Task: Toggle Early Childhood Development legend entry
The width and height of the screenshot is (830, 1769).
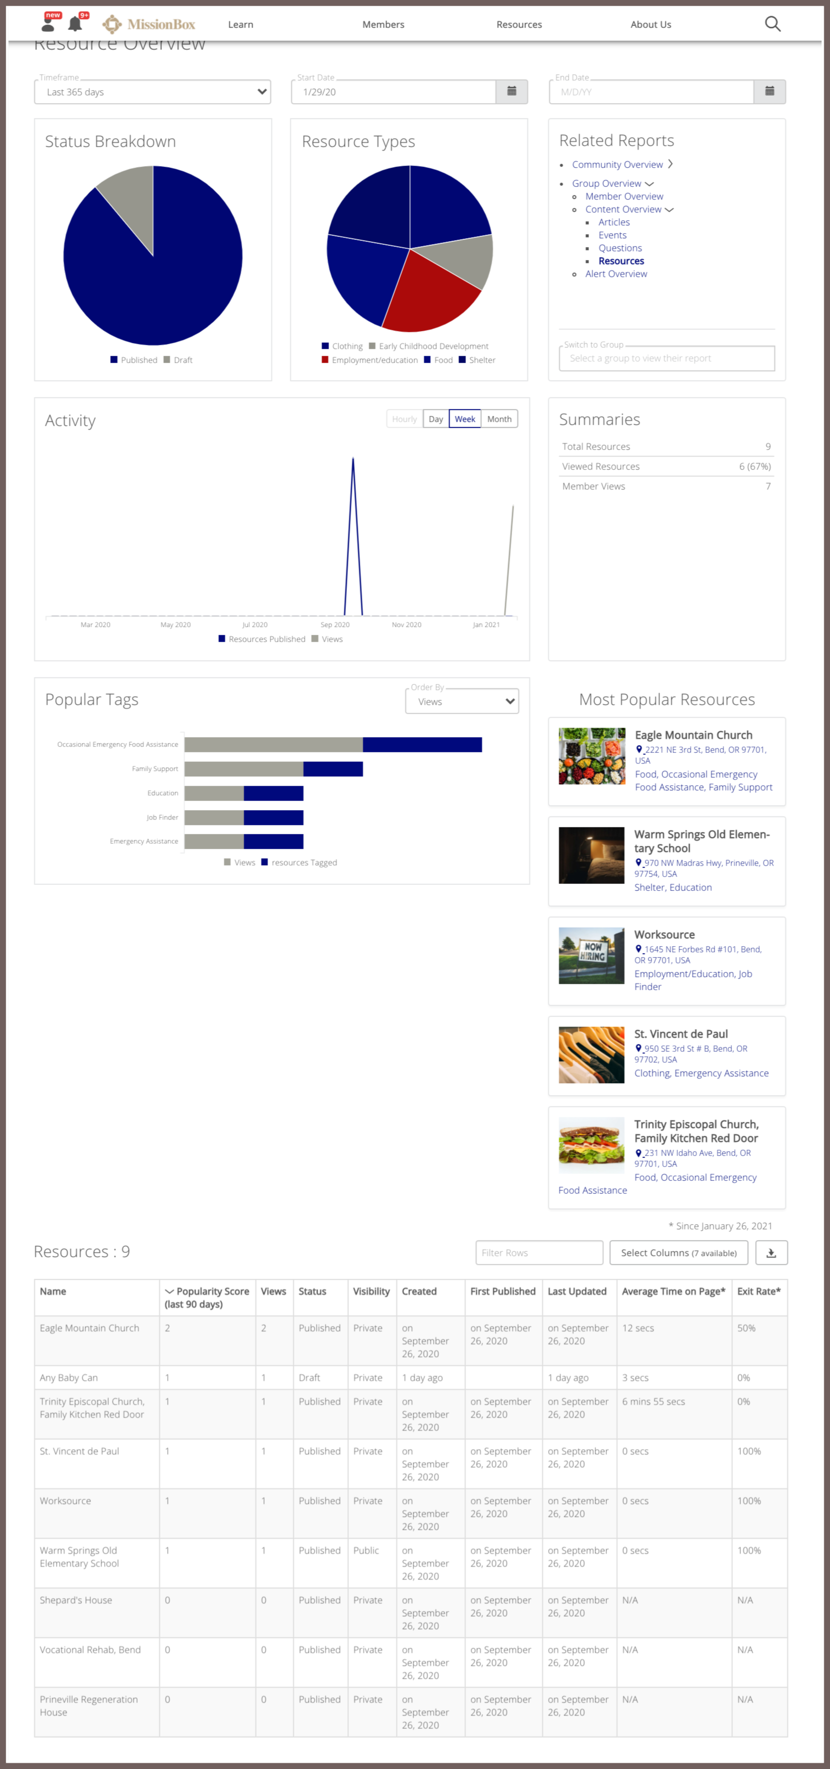Action: tap(429, 346)
